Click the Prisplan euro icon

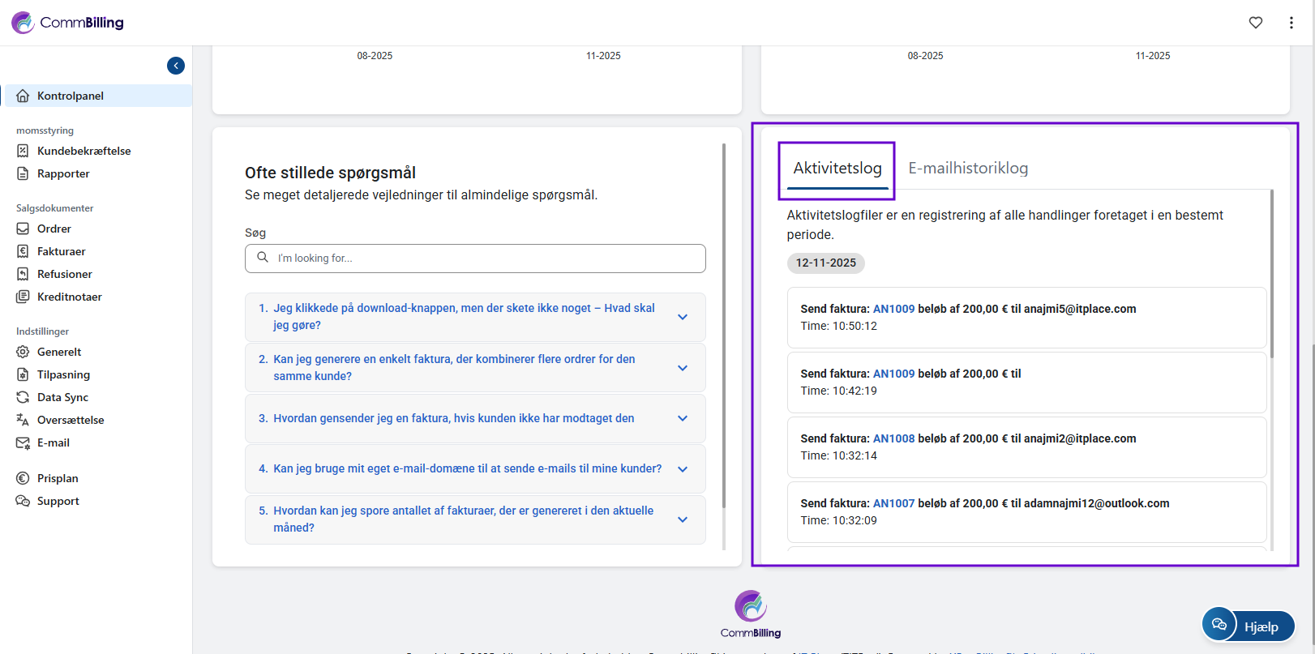(x=23, y=478)
